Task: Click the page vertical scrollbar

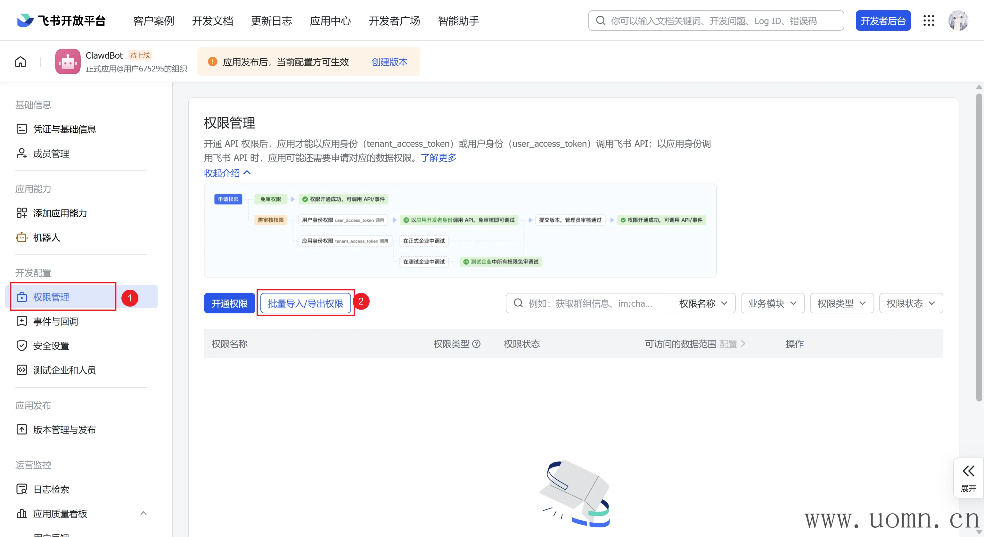Action: (979, 244)
